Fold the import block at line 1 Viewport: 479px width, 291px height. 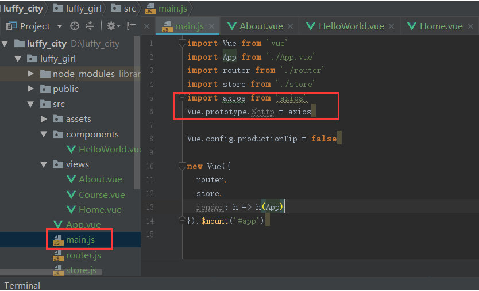pos(182,43)
